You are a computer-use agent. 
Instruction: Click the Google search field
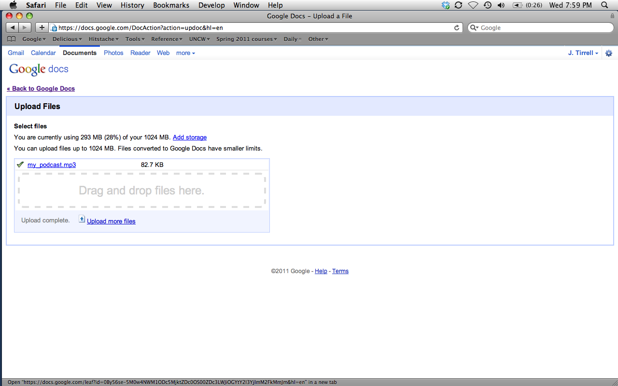(x=540, y=28)
